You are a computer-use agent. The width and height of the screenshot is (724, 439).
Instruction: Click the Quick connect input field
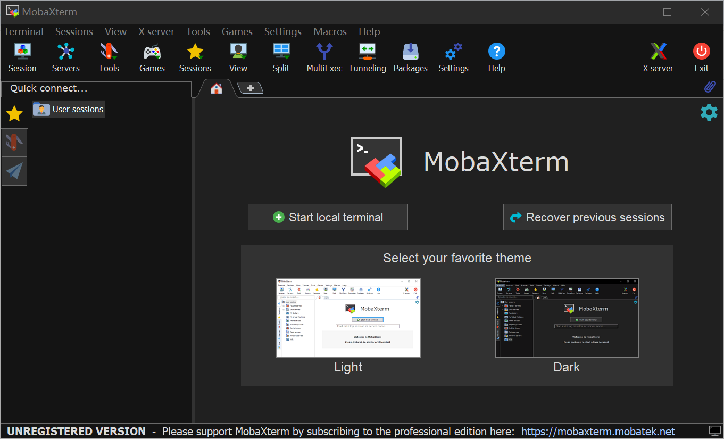(96, 89)
